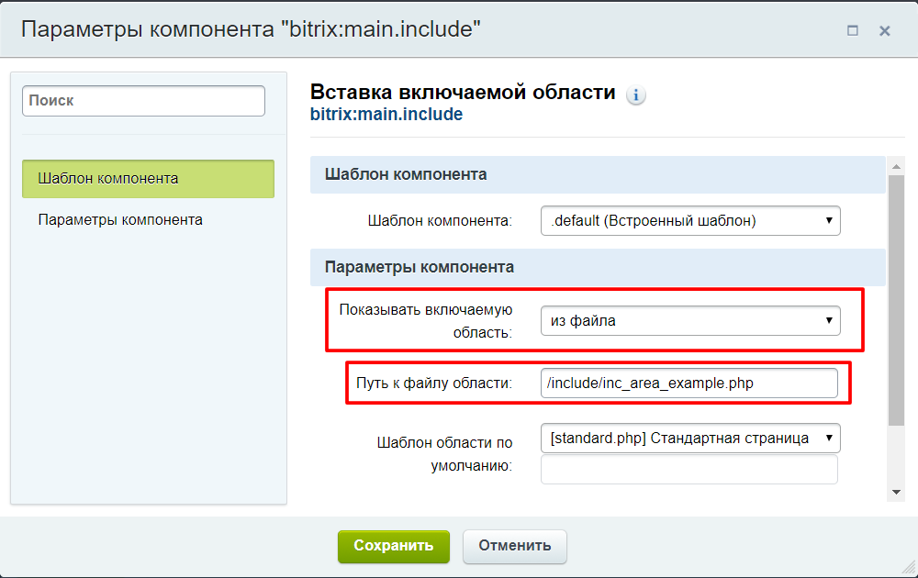Click the Путь к файлу области input
Image resolution: width=918 pixels, height=578 pixels.
point(689,383)
